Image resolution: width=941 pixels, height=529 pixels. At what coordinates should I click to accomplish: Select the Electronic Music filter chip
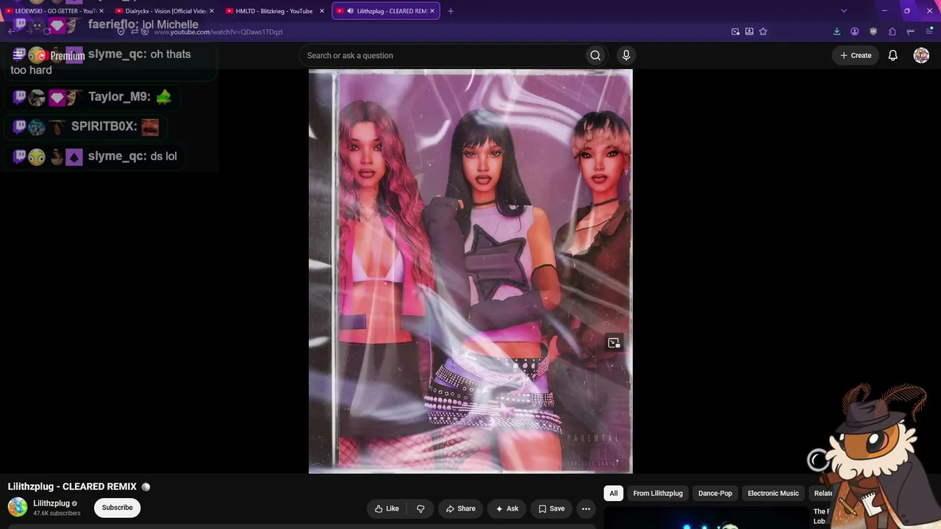tap(773, 493)
